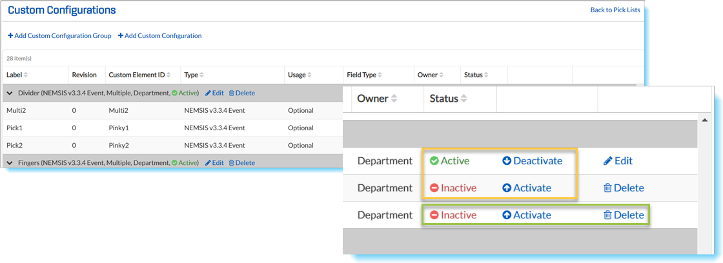Click the Pinky1 element ID cell

(x=119, y=128)
